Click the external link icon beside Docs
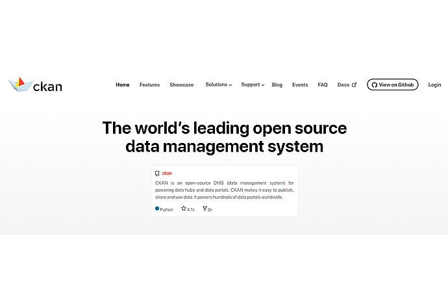The height and width of the screenshot is (299, 448). (x=354, y=84)
